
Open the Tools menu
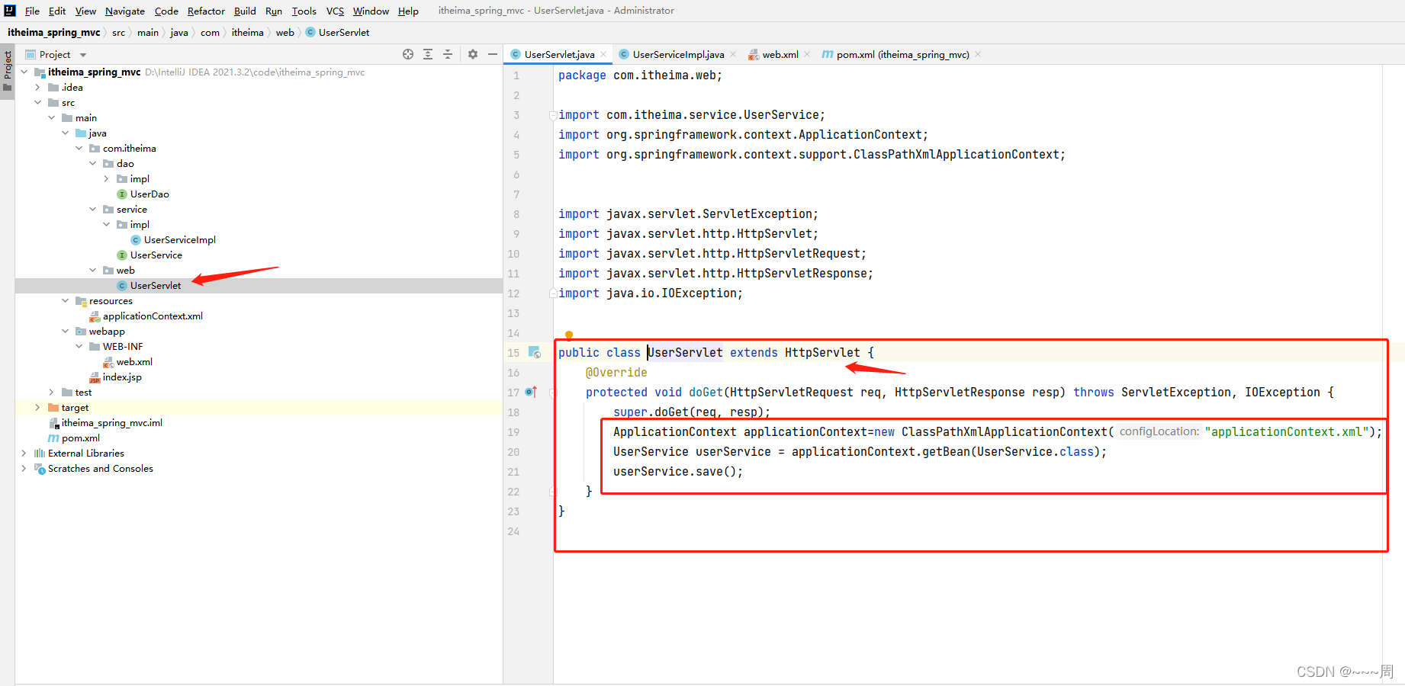[304, 11]
